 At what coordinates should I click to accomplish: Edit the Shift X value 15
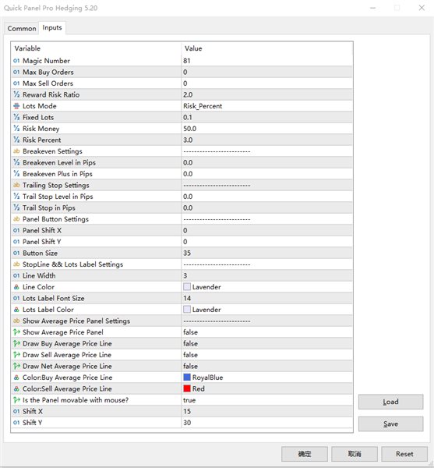pos(266,411)
